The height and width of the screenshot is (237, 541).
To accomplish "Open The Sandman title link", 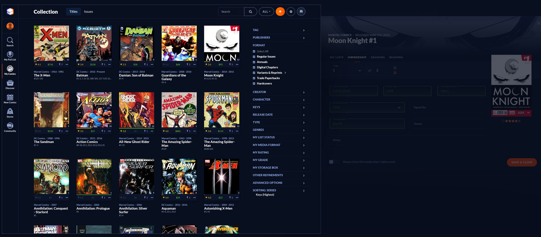I will (44, 142).
